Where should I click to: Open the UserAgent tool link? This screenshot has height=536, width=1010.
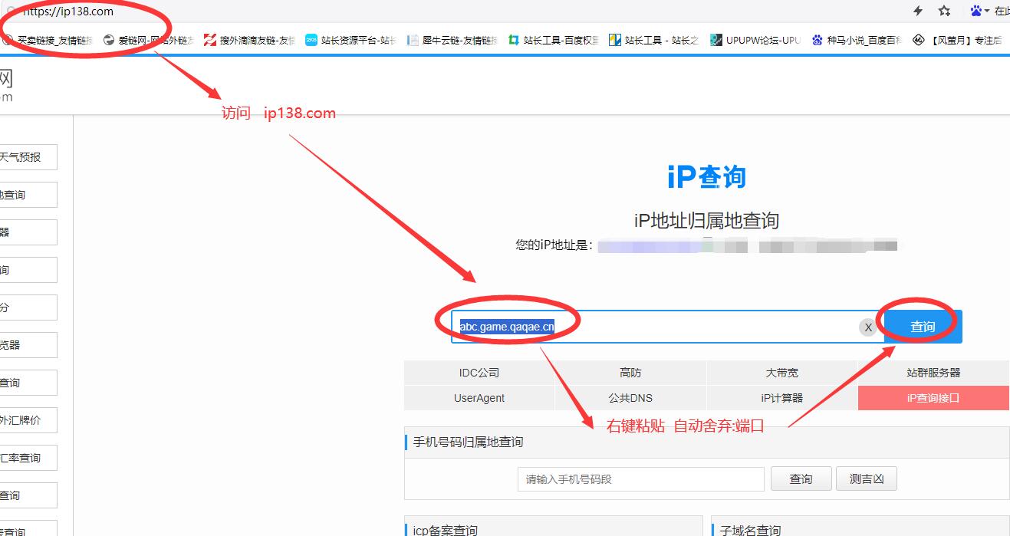(x=479, y=398)
